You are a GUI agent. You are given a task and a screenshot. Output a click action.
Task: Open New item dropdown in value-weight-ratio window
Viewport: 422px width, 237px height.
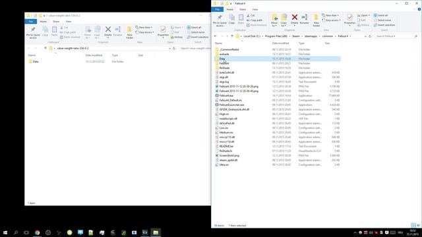144,28
